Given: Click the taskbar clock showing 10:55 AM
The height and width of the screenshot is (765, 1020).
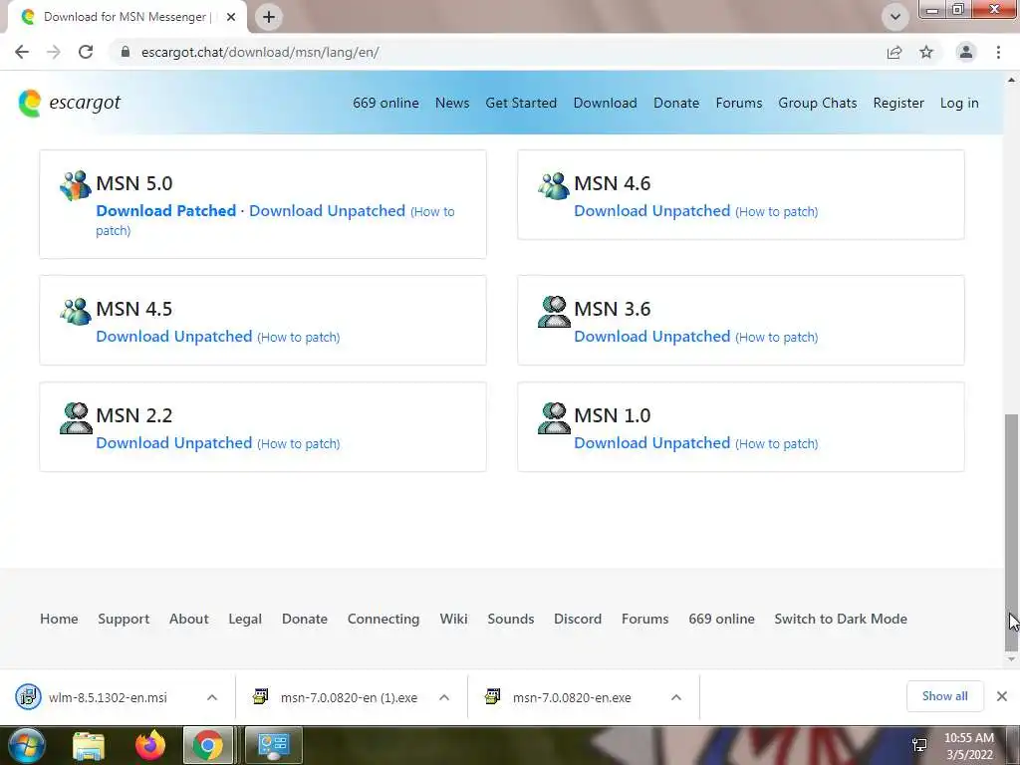Looking at the screenshot, I should point(969,746).
